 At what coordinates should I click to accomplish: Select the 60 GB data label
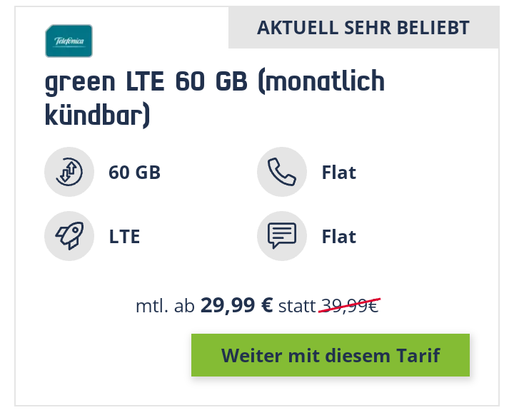coord(134,172)
